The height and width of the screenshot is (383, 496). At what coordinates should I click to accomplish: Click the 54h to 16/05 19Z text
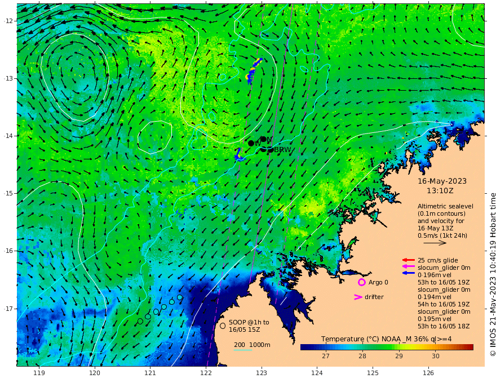444,304
